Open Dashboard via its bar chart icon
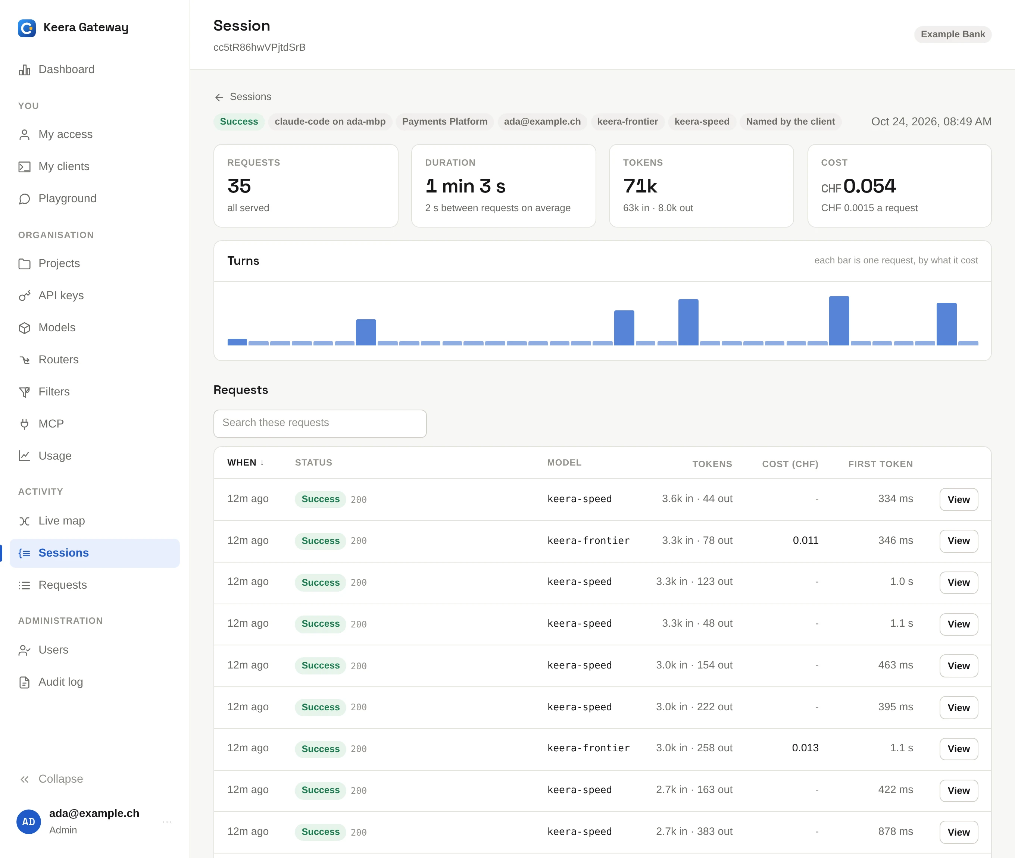The height and width of the screenshot is (858, 1015). tap(24, 69)
